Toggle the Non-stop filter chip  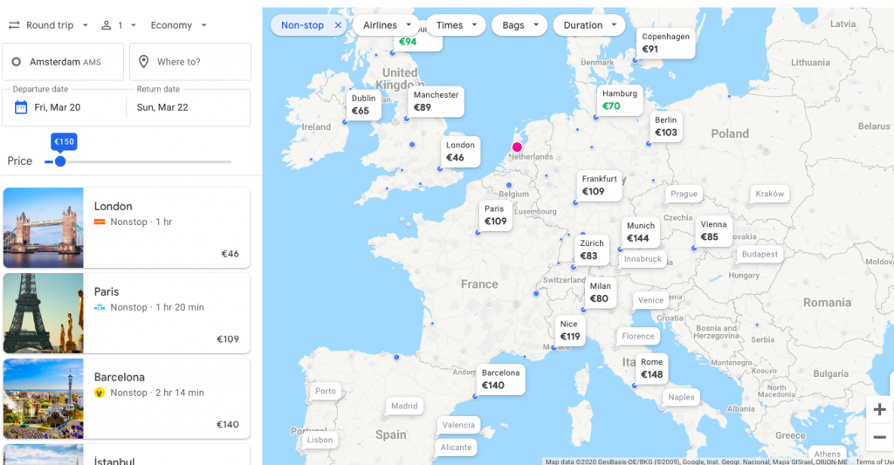308,25
